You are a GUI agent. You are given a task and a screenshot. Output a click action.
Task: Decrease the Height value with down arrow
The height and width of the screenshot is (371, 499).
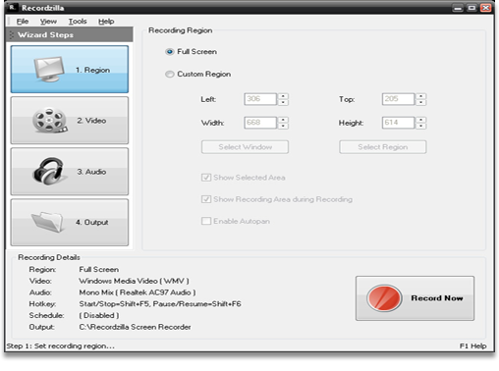421,126
